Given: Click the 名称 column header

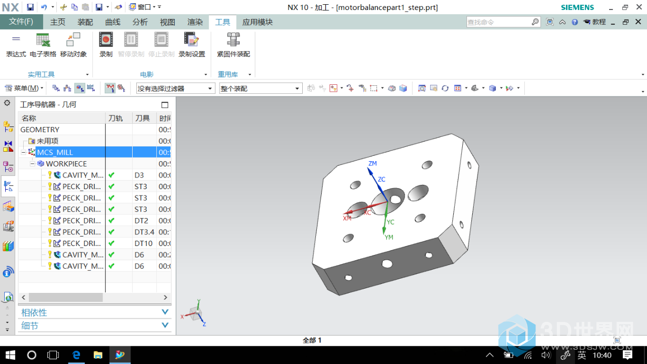Looking at the screenshot, I should click(62, 118).
